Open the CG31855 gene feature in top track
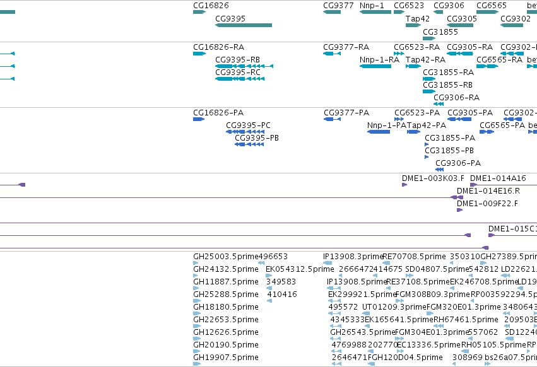Screen dimensions: 537x367 tap(429, 38)
